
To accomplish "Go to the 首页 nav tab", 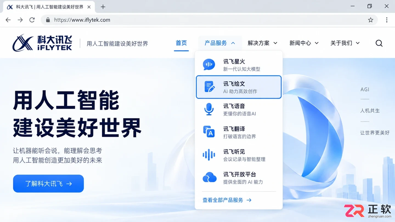I will [x=181, y=43].
